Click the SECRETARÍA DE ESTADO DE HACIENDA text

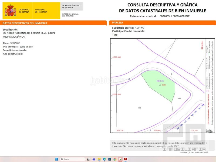[71, 6]
